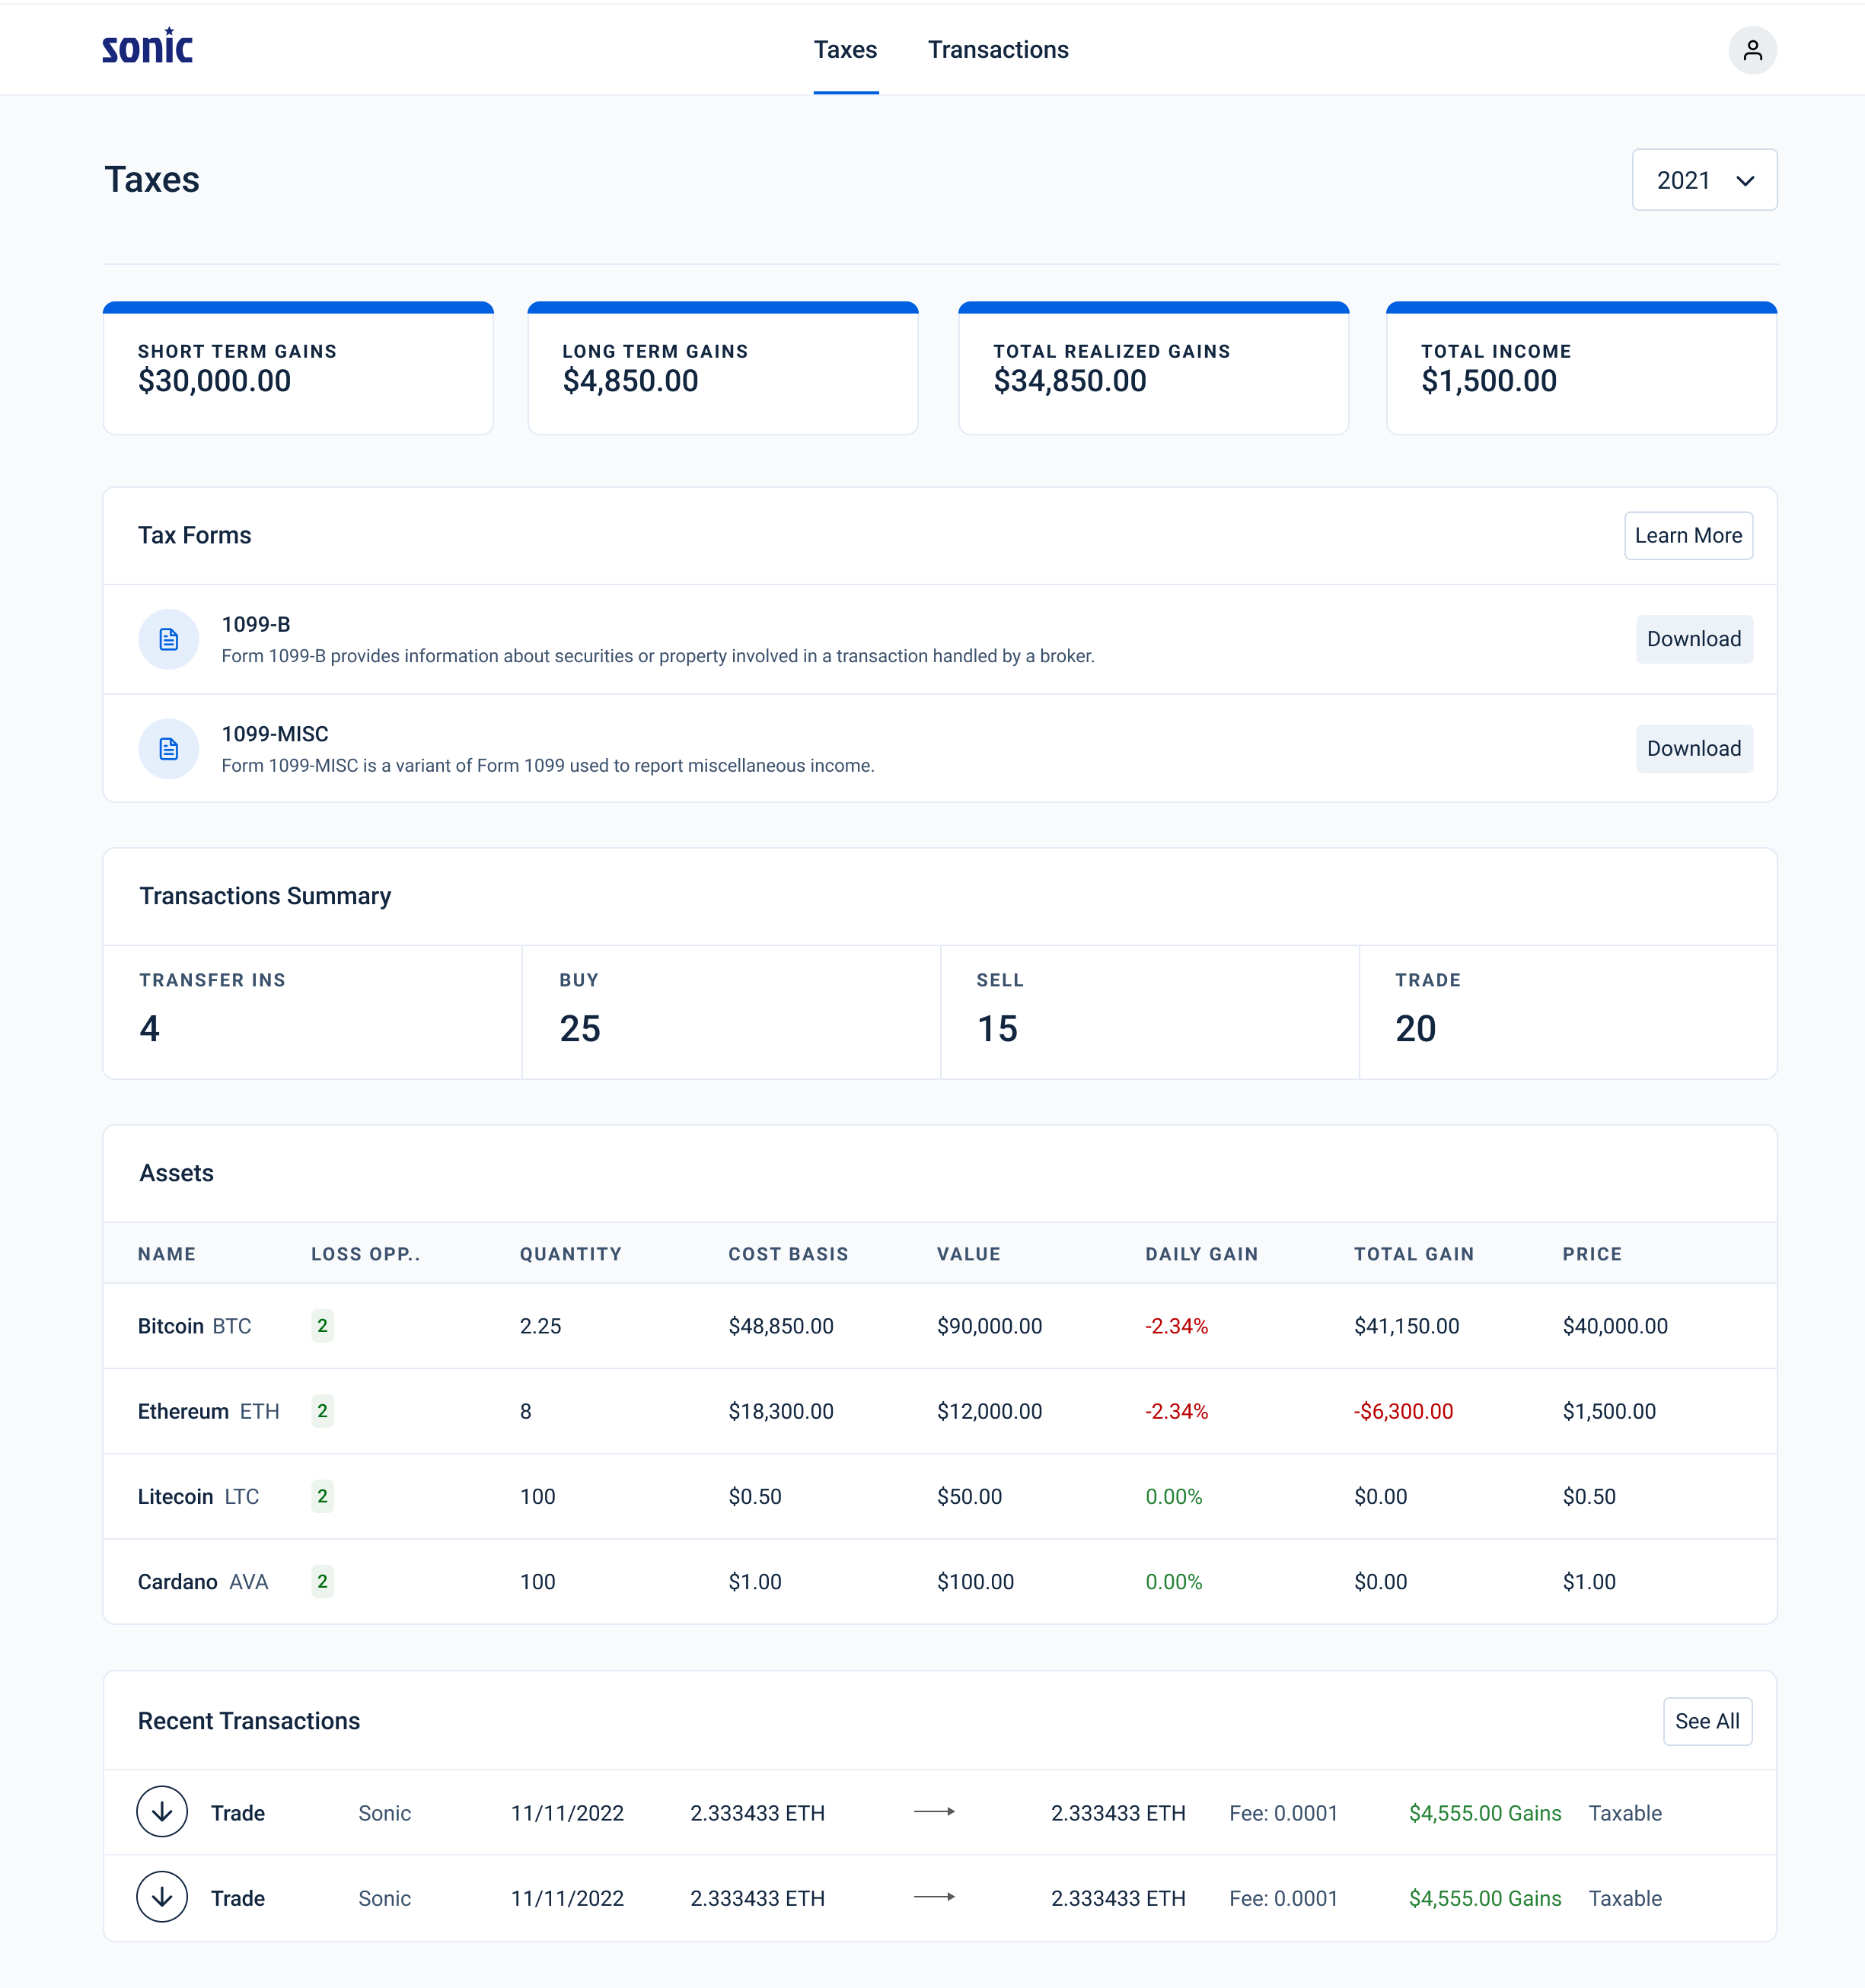Open the 2021 year dropdown
This screenshot has width=1865, height=1988.
tap(1703, 180)
